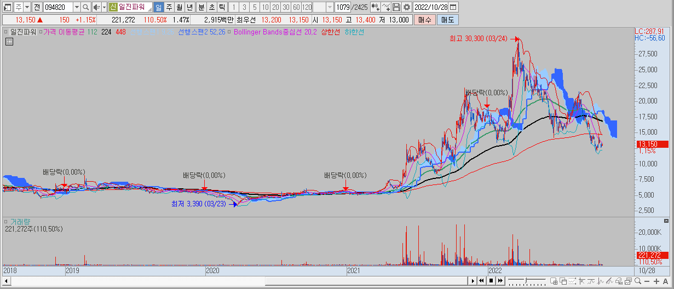The width and height of the screenshot is (674, 289).
Task: Toggle the 일진파워 price legend marker
Action: point(6,32)
